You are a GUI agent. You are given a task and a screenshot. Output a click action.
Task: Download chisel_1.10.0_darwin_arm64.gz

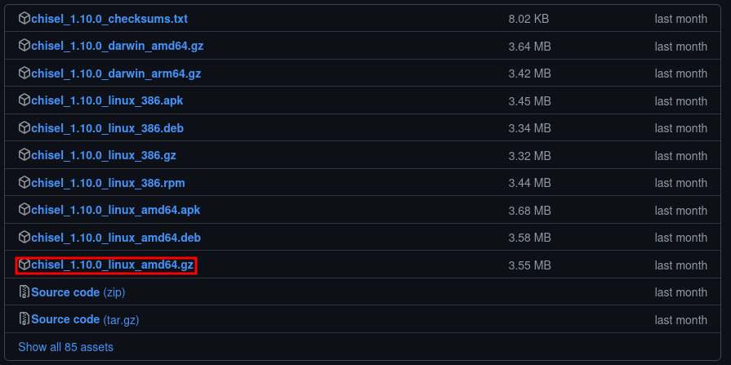point(116,73)
